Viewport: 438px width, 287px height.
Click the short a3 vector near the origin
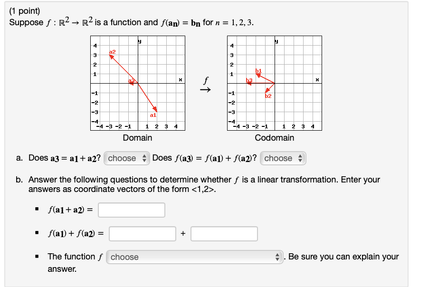[x=132, y=84]
